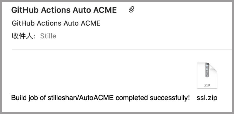Click the paperclip attachment icon
Viewport: 234px width, 114px height.
pos(131,10)
